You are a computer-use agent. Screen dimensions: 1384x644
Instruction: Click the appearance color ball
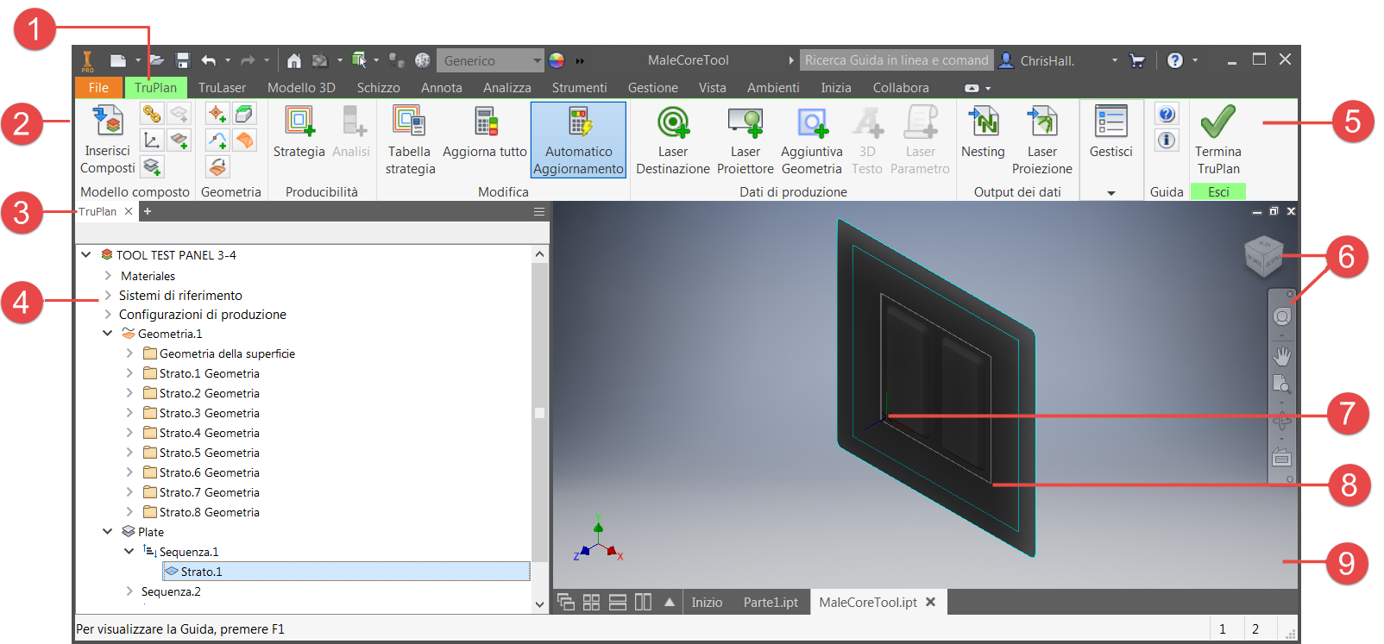point(557,60)
